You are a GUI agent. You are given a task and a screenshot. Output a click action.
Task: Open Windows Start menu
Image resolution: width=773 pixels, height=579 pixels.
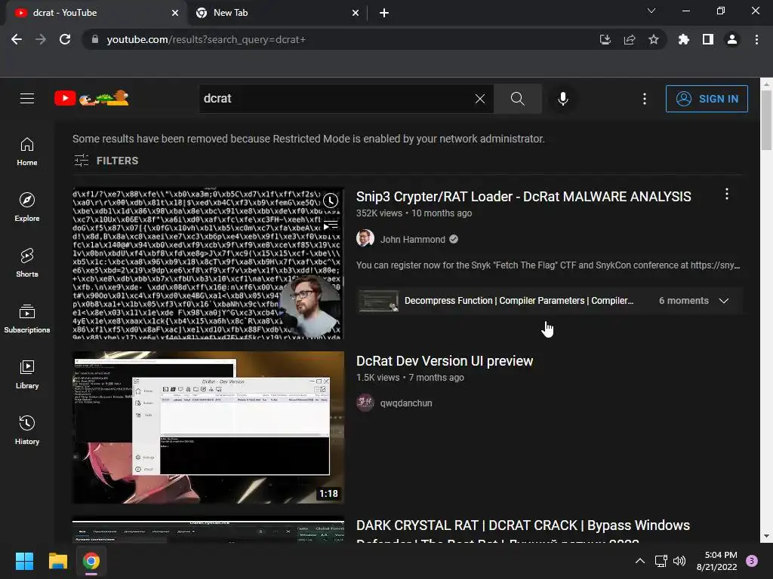[24, 561]
